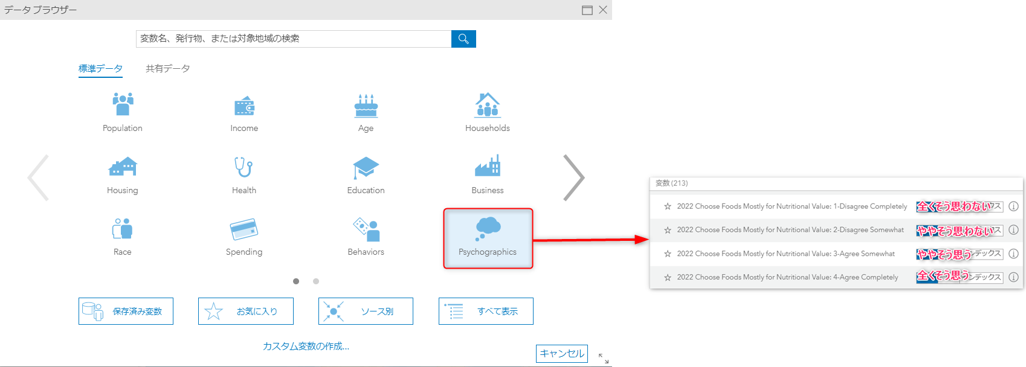Open the Business category
This screenshot has width=1026, height=367.
coord(488,175)
